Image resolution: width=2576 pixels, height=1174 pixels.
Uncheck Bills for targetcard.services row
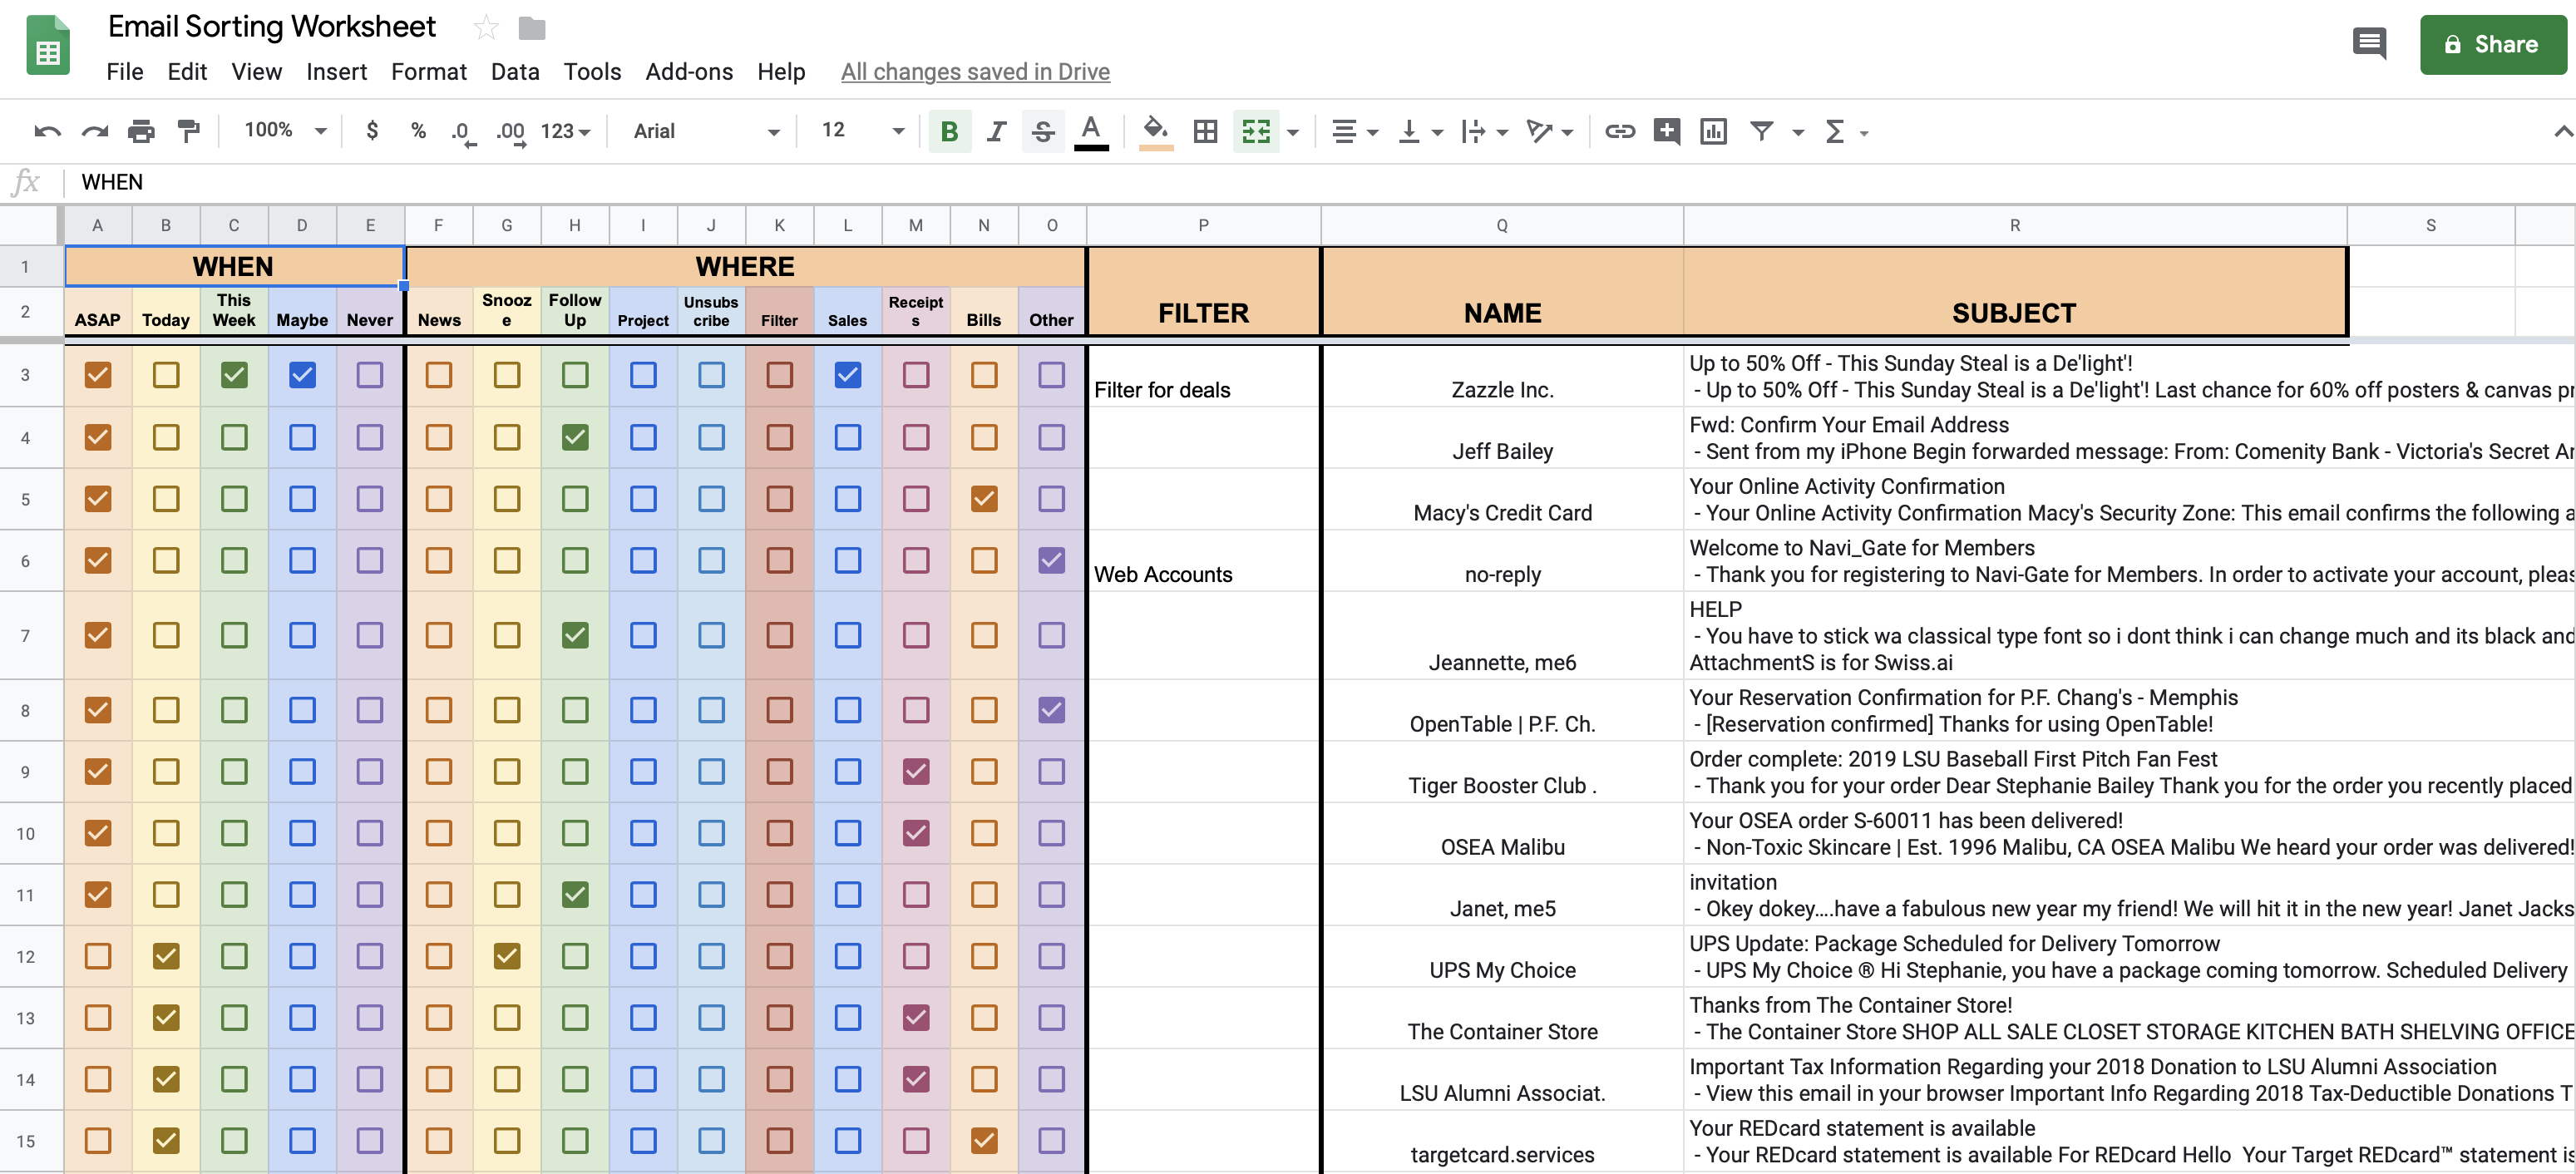coord(984,1140)
